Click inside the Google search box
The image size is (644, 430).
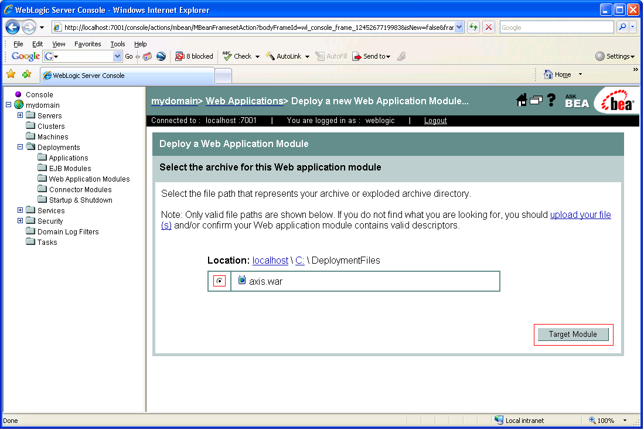pos(556,27)
